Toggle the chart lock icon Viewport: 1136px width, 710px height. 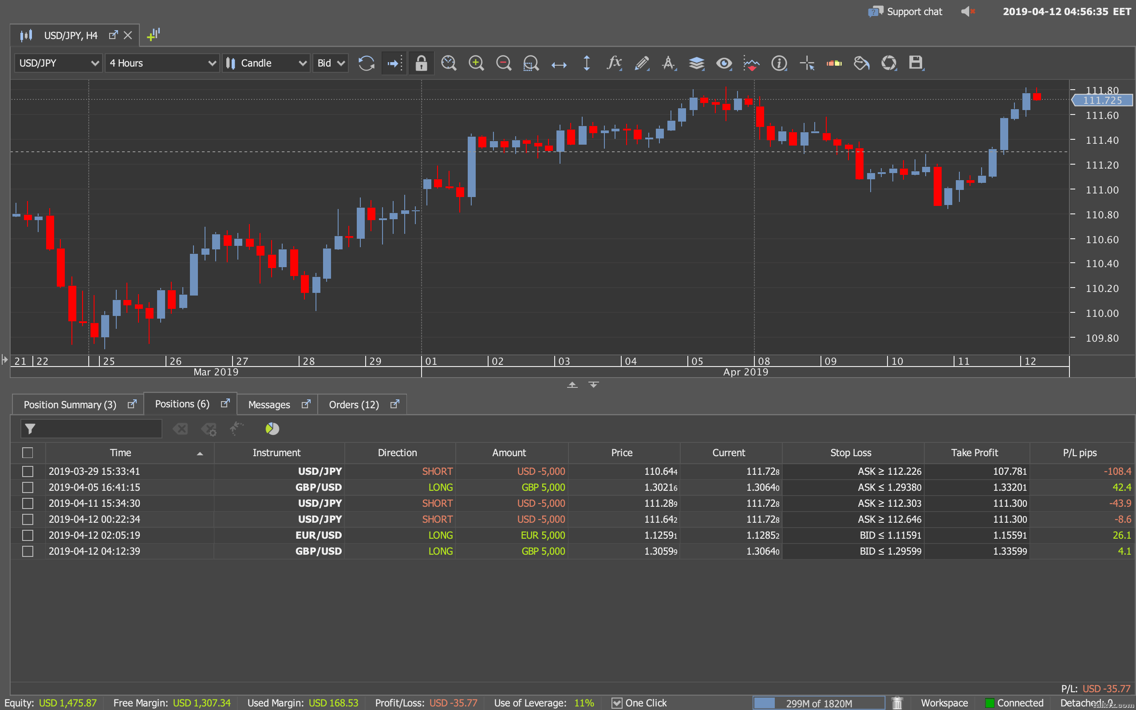(x=421, y=63)
